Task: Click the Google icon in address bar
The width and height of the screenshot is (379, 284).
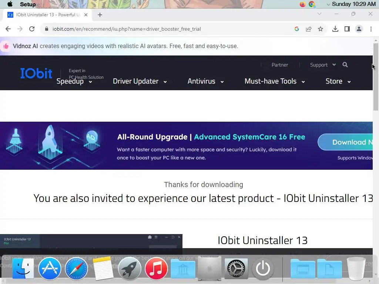Action: click(x=297, y=29)
